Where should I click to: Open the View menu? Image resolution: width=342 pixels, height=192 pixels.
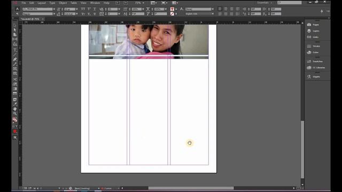coord(83,3)
